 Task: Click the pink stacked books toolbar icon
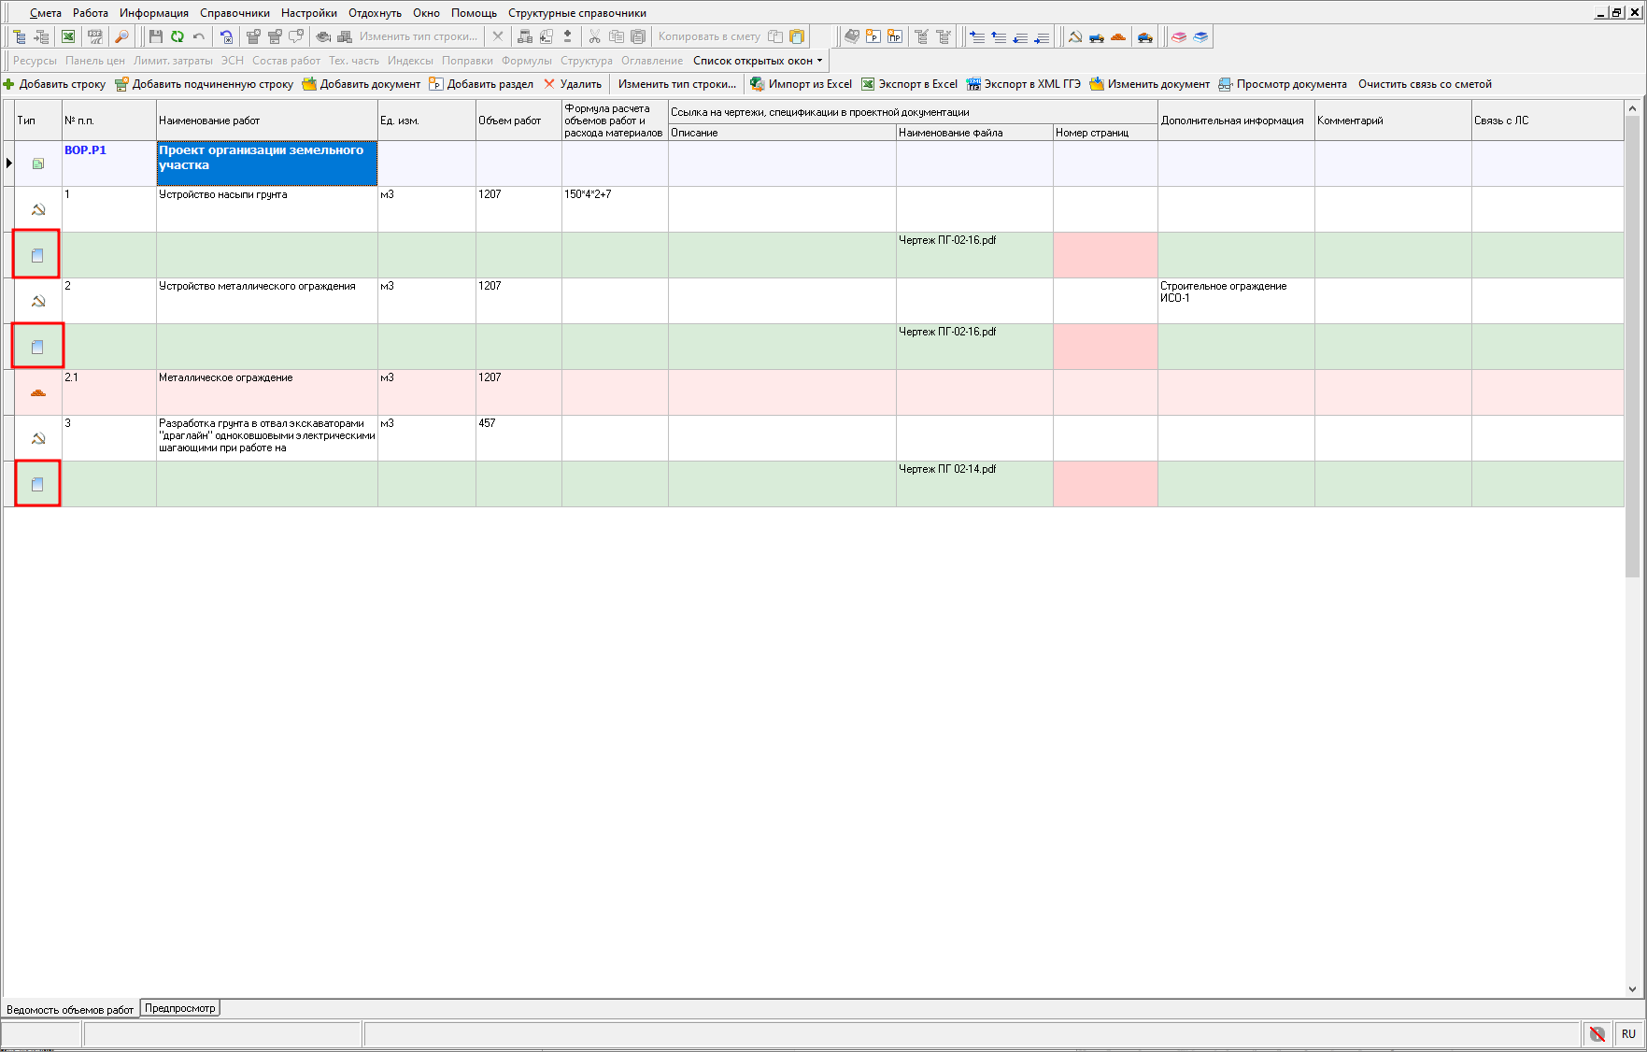[x=1179, y=36]
